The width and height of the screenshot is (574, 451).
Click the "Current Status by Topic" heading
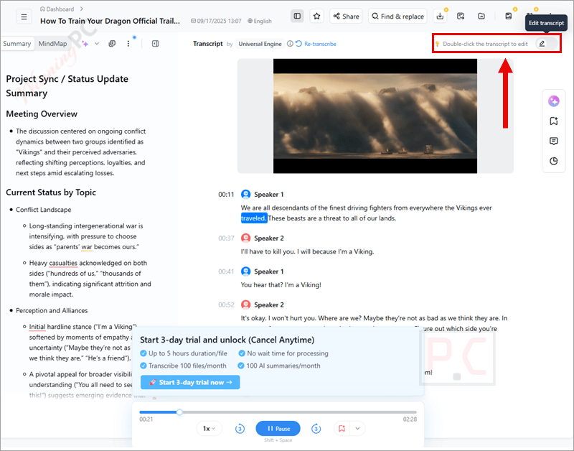(51, 192)
